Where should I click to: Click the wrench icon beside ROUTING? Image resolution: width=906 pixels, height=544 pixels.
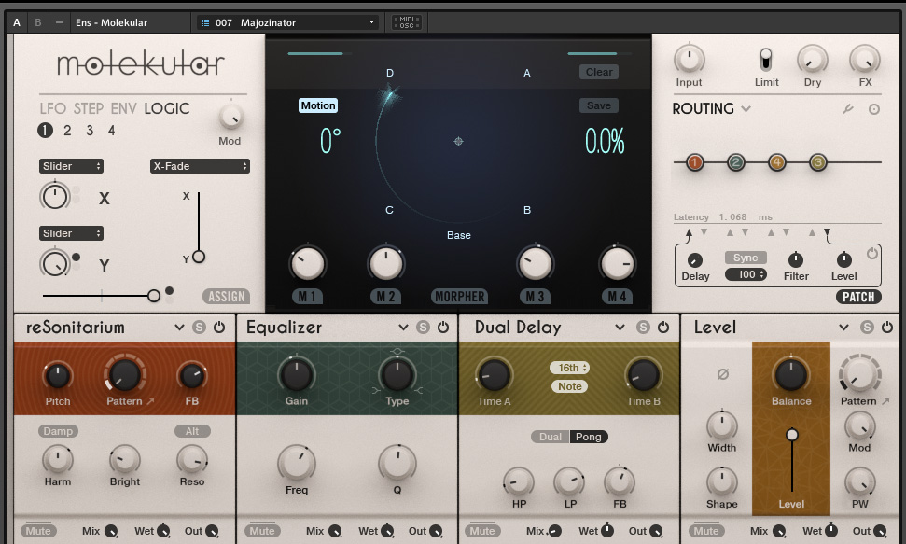(848, 109)
